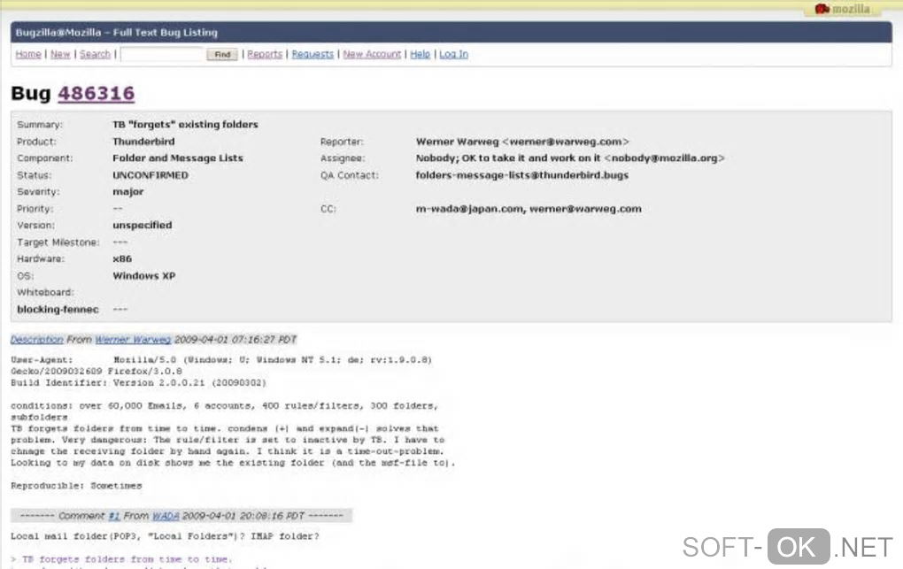Select the QA Contact folders-message-lists@thunderbird.bugs
903x569 pixels.
click(522, 175)
